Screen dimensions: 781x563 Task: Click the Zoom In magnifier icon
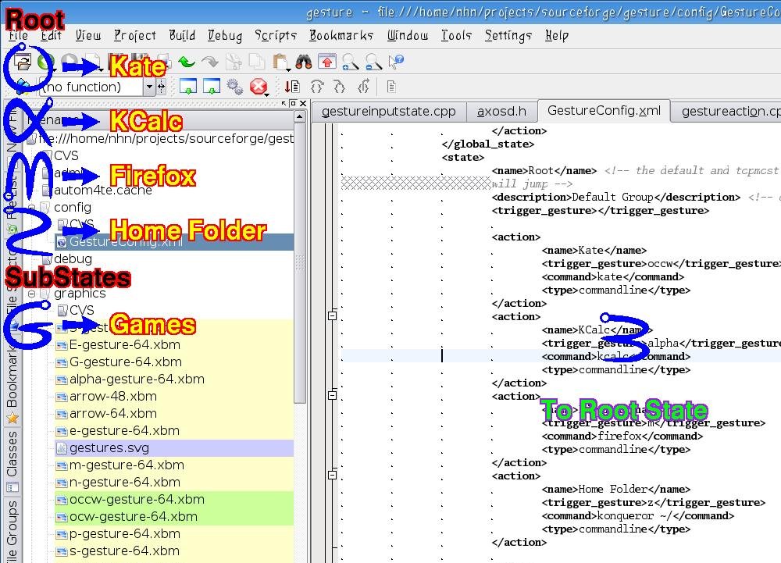click(x=350, y=62)
